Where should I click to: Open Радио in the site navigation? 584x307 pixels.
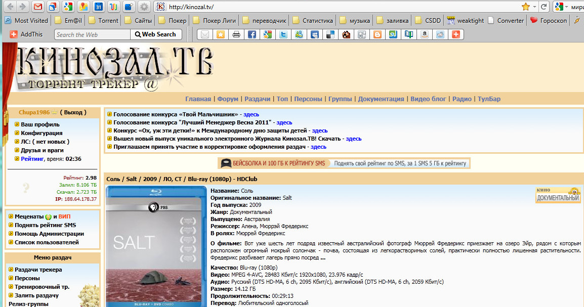point(462,99)
